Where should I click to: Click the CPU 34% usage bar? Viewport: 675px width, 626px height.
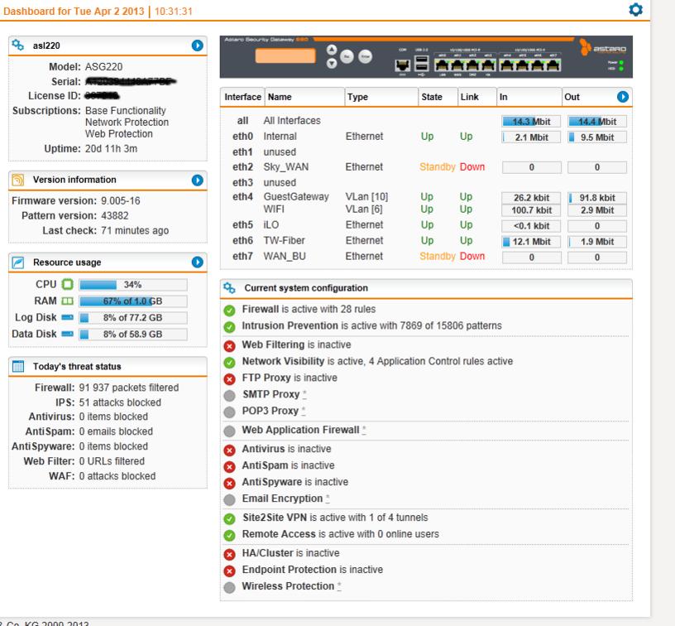pyautogui.click(x=133, y=285)
